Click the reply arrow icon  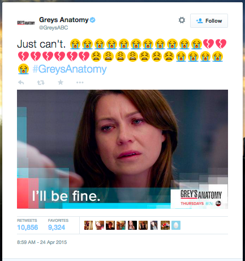click(x=21, y=82)
